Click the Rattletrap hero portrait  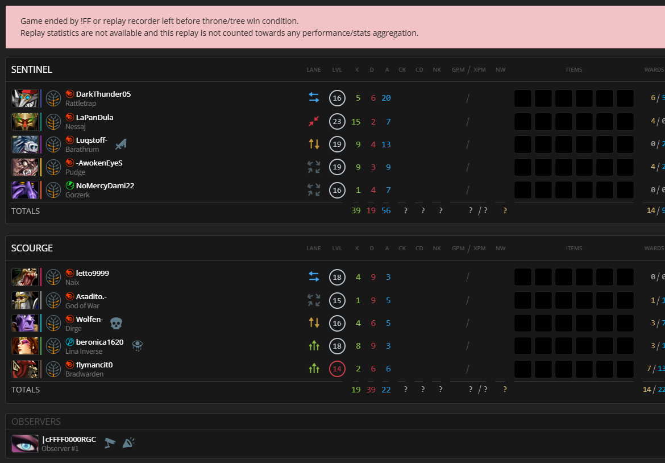pyautogui.click(x=25, y=98)
